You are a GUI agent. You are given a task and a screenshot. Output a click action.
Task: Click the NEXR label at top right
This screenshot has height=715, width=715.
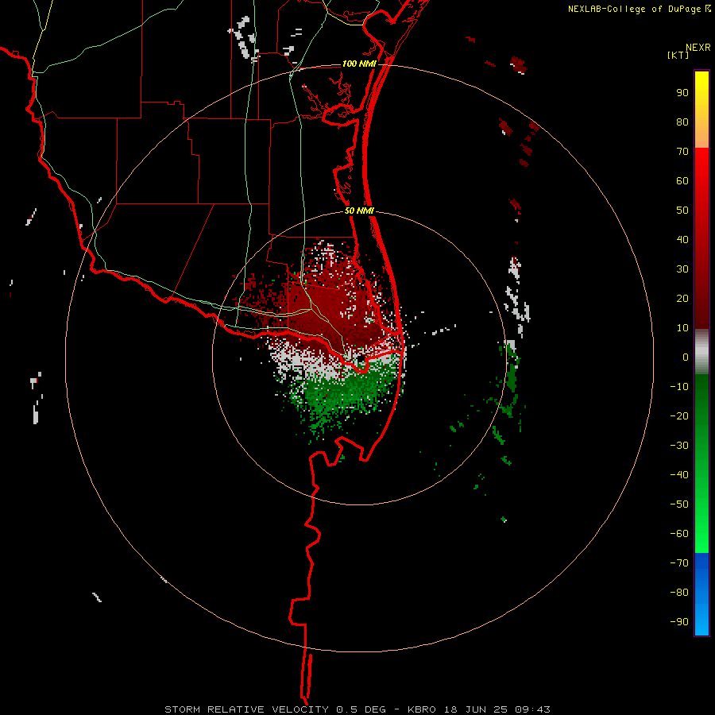pos(698,48)
